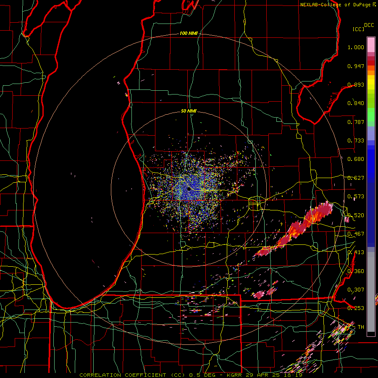
Task: Click the 100 NMI range ring label
Action: [x=189, y=33]
